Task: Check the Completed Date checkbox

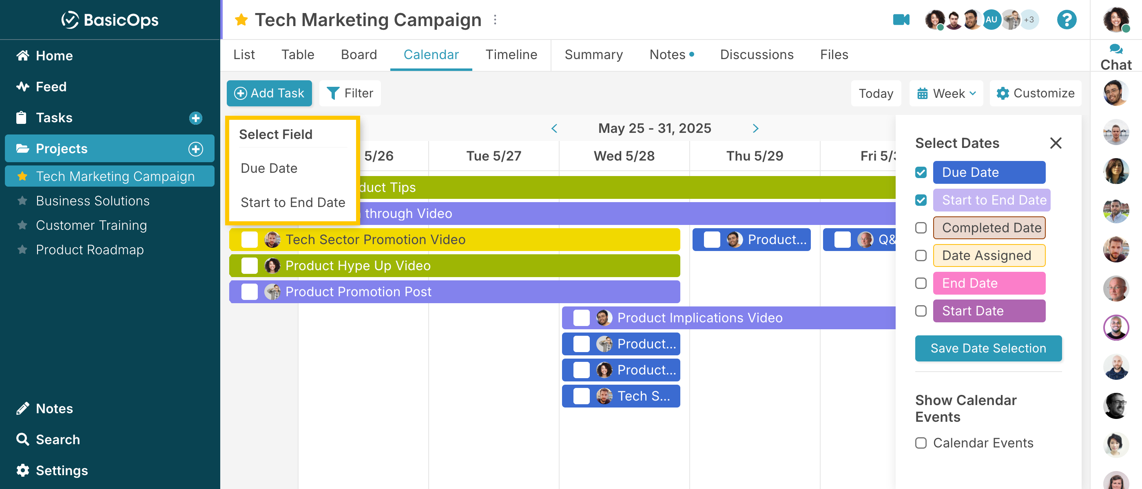Action: pos(921,228)
